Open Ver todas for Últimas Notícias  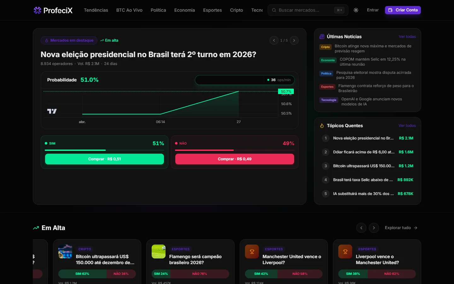tap(407, 37)
